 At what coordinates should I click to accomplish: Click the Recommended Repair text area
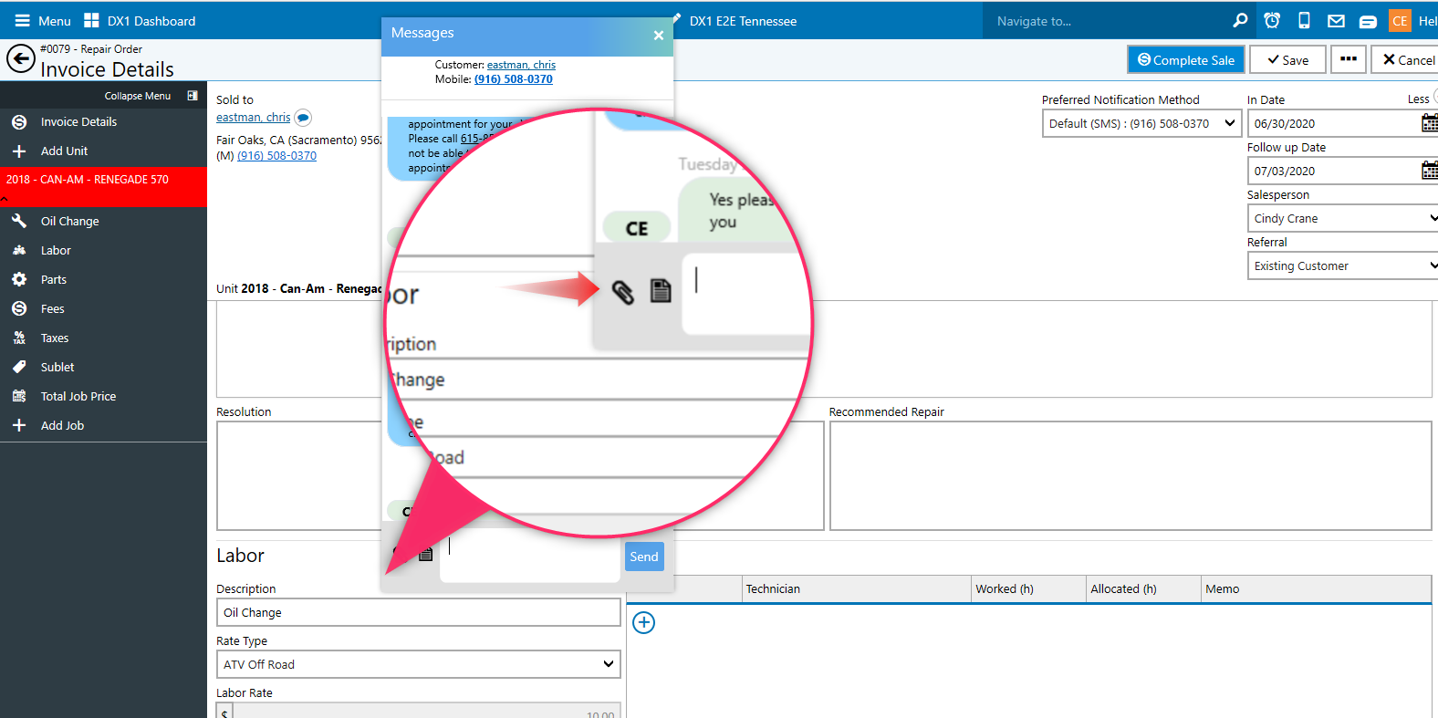point(1131,475)
